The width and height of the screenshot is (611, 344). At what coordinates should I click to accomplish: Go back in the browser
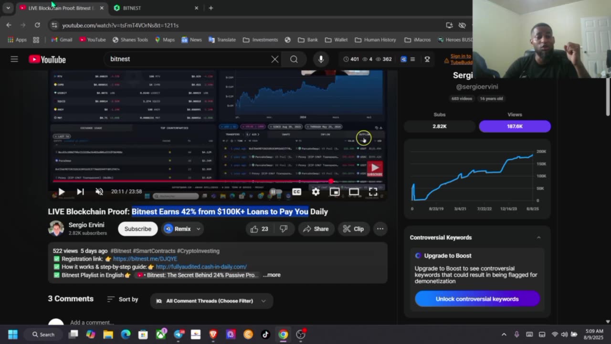click(x=9, y=25)
